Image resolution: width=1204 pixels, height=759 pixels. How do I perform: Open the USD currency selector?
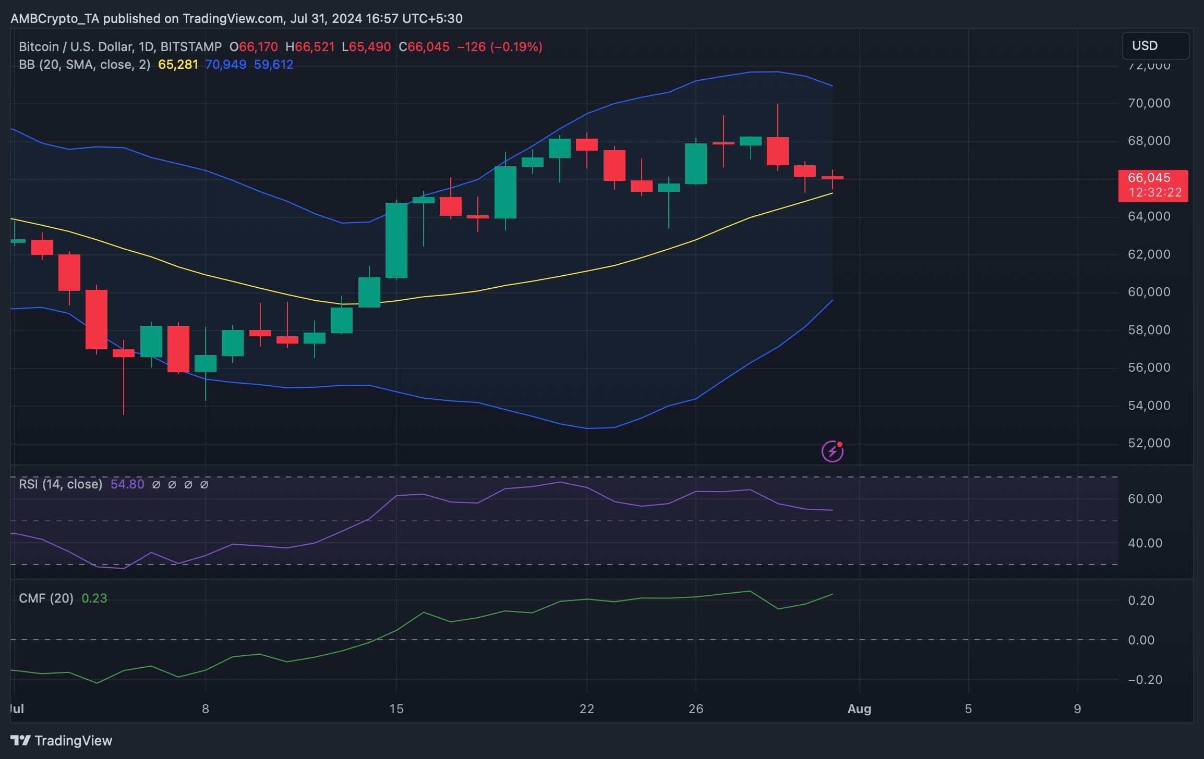click(x=1155, y=46)
